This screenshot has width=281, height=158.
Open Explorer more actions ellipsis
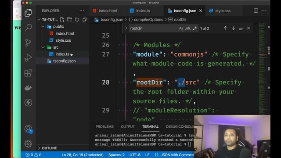pos(82,11)
